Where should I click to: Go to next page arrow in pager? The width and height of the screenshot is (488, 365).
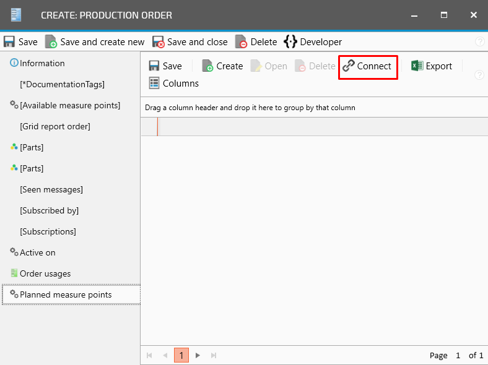coord(198,355)
